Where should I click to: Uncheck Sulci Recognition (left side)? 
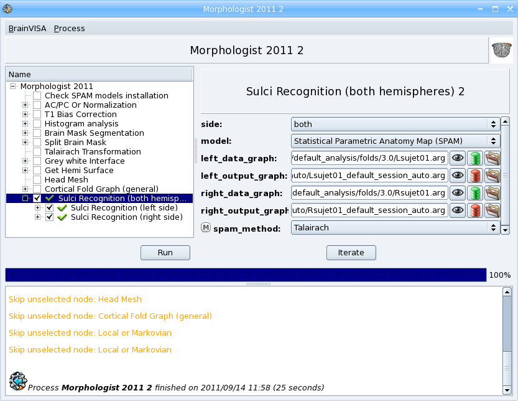pyautogui.click(x=49, y=207)
